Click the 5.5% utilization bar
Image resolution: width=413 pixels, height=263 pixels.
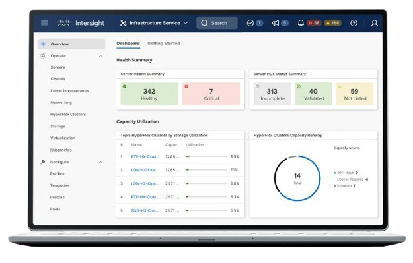(206, 210)
